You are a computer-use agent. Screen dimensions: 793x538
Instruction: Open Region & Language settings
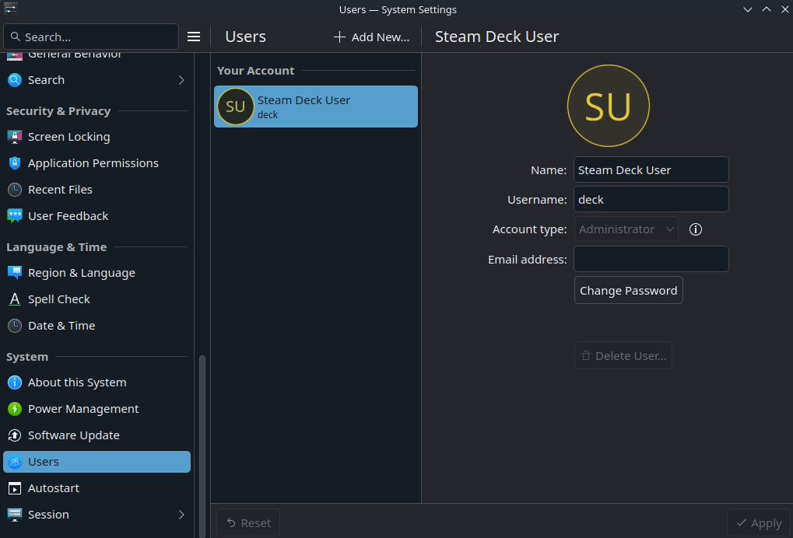click(x=96, y=273)
